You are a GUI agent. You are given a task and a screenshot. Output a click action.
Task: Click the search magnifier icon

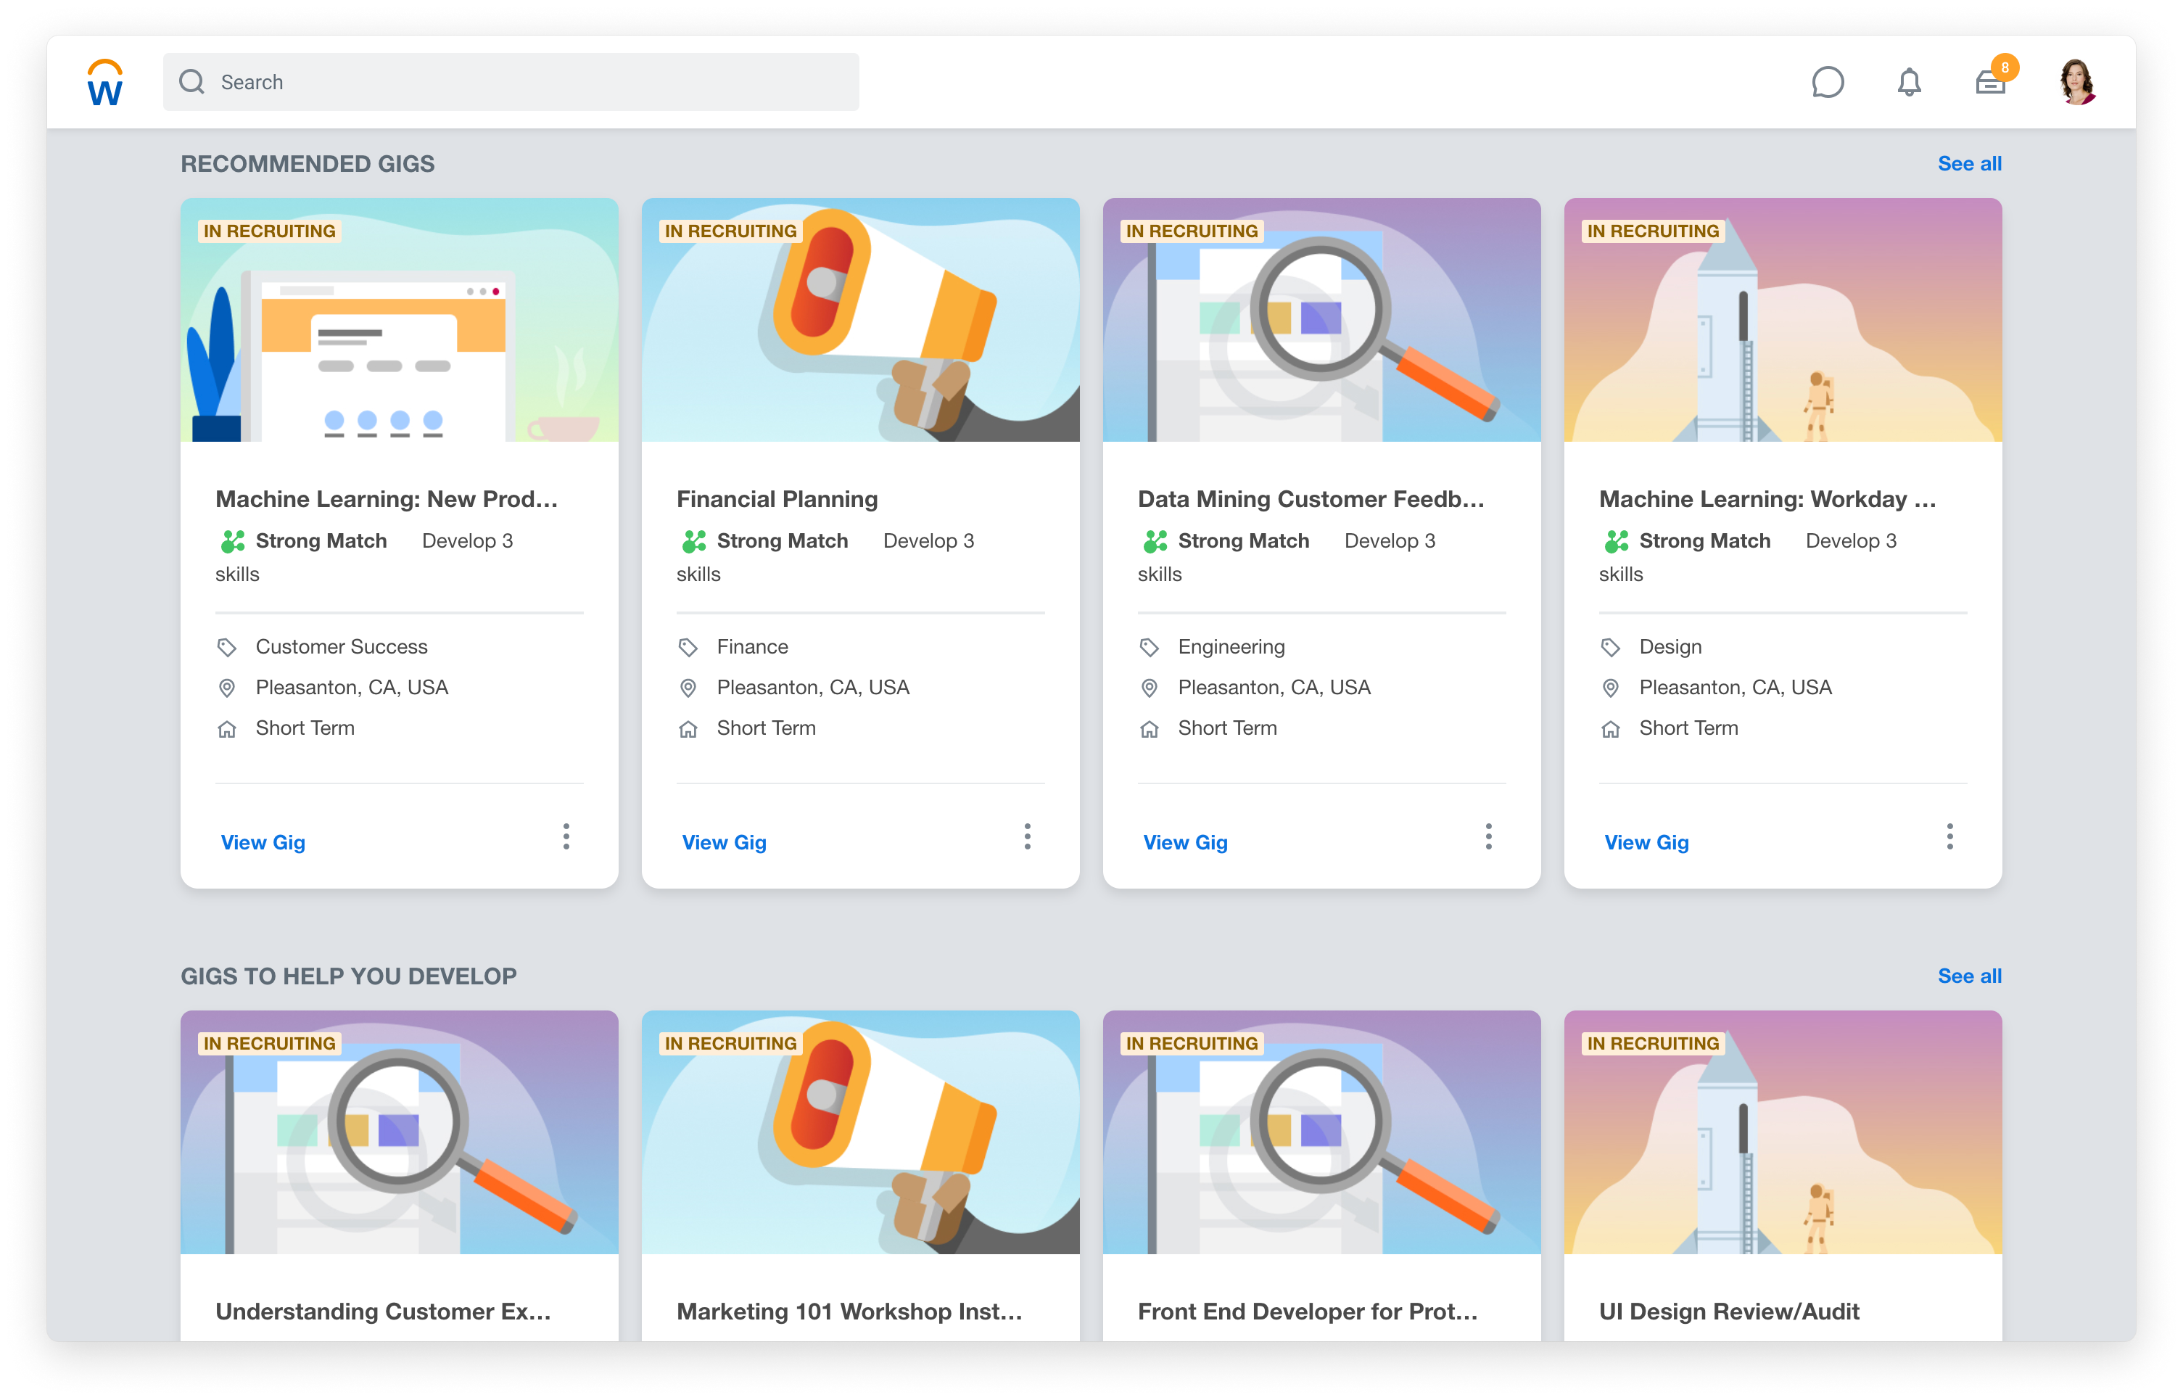(x=191, y=83)
